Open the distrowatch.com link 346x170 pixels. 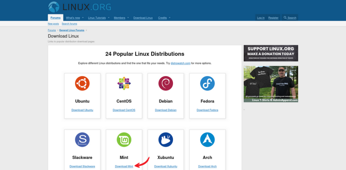(x=180, y=63)
